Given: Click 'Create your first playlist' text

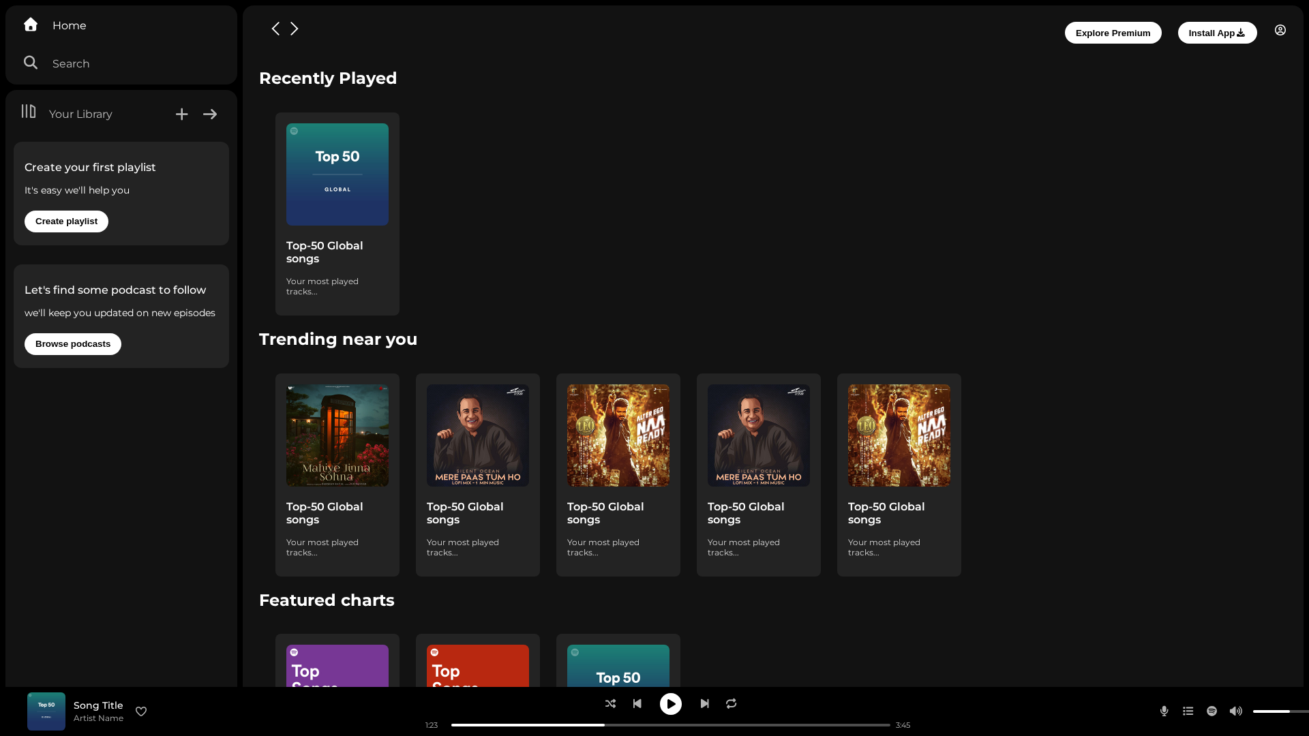Looking at the screenshot, I should click(x=90, y=167).
